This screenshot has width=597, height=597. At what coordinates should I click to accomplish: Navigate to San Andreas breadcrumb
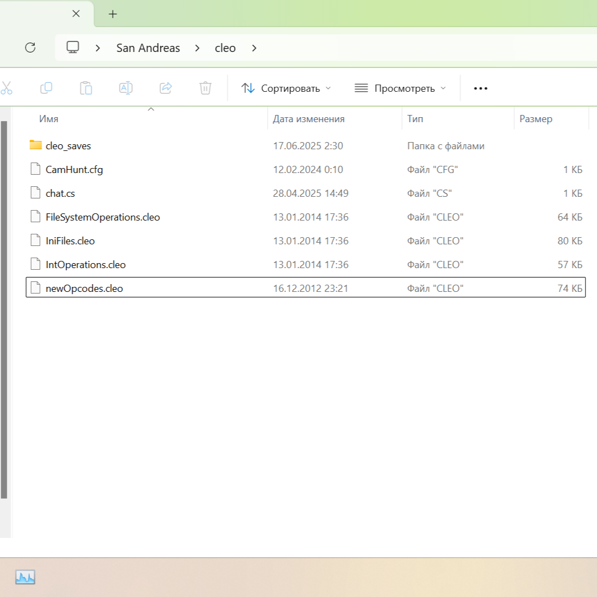click(148, 48)
